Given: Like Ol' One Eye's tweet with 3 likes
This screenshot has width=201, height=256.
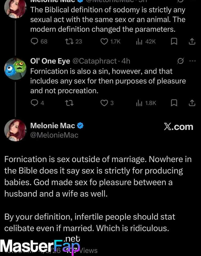Looking at the screenshot, I should [104, 103].
